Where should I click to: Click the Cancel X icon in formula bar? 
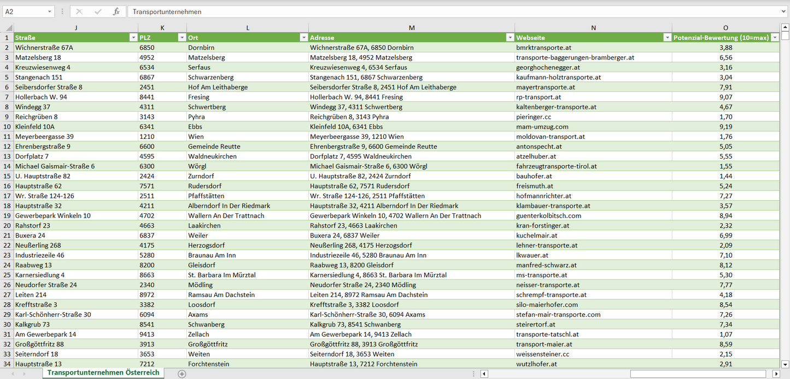tap(79, 11)
